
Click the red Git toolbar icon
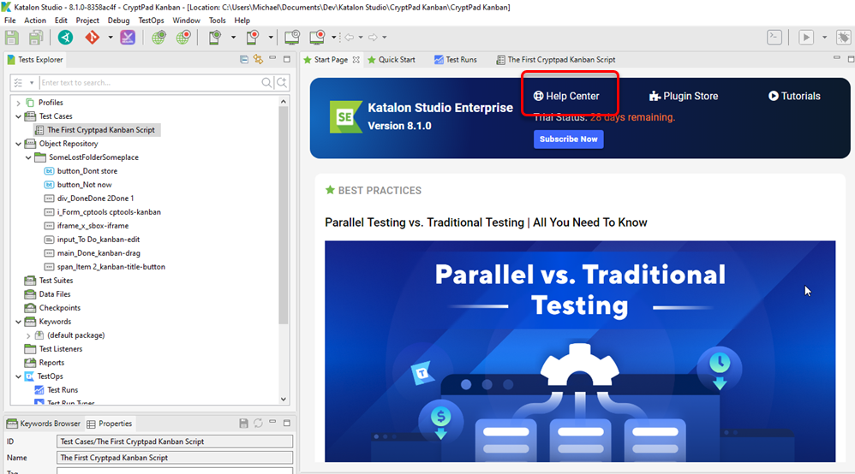pyautogui.click(x=93, y=37)
